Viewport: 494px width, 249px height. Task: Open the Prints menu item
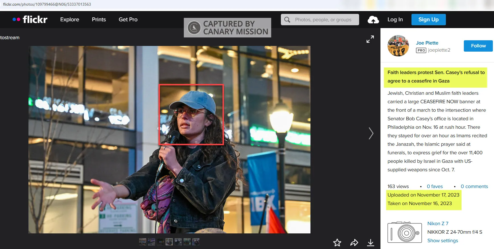pos(99,20)
